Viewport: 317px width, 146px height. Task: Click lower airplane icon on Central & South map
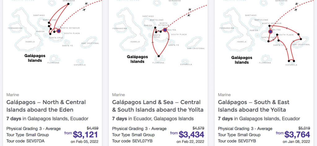(189, 15)
